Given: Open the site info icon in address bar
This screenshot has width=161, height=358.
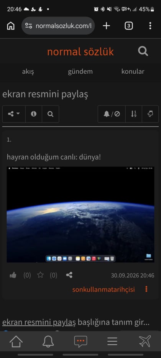Looking at the screenshot, I should pyautogui.click(x=29, y=26).
